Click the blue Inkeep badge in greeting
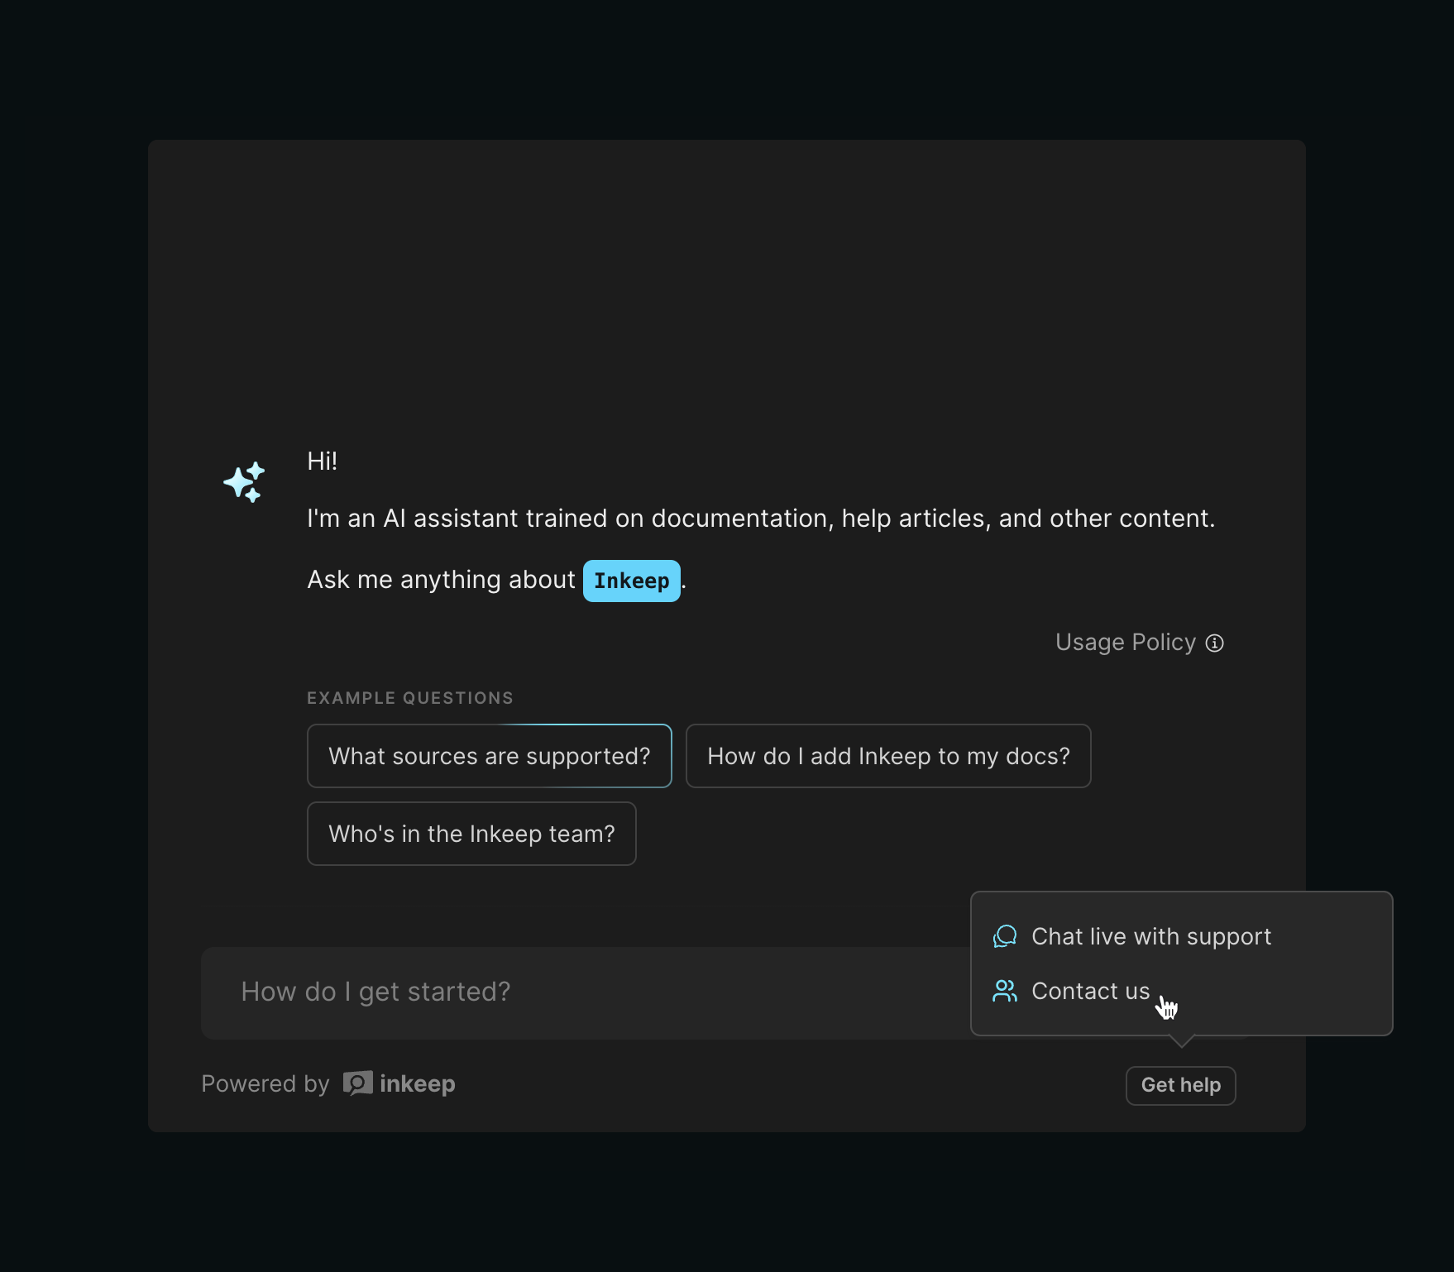 631,581
